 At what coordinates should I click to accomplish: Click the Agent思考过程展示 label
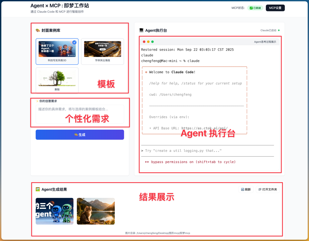point(265,42)
